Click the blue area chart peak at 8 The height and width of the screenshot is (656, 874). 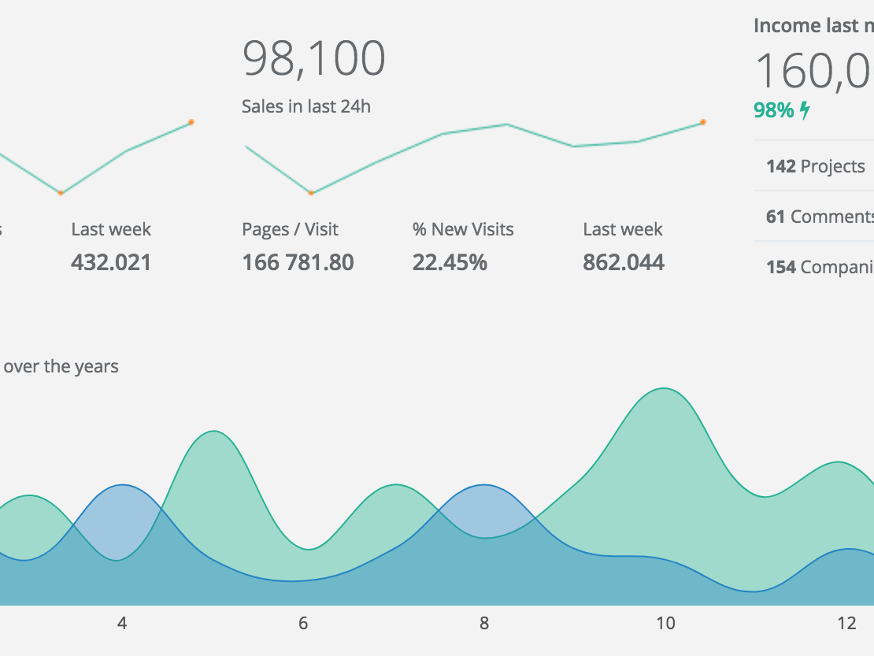(483, 485)
